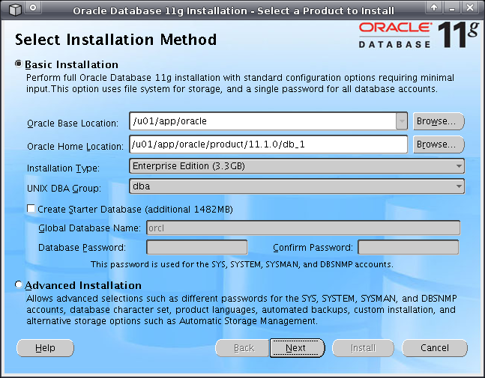
Task: Click the Advanced Installation description text
Action: (241, 309)
